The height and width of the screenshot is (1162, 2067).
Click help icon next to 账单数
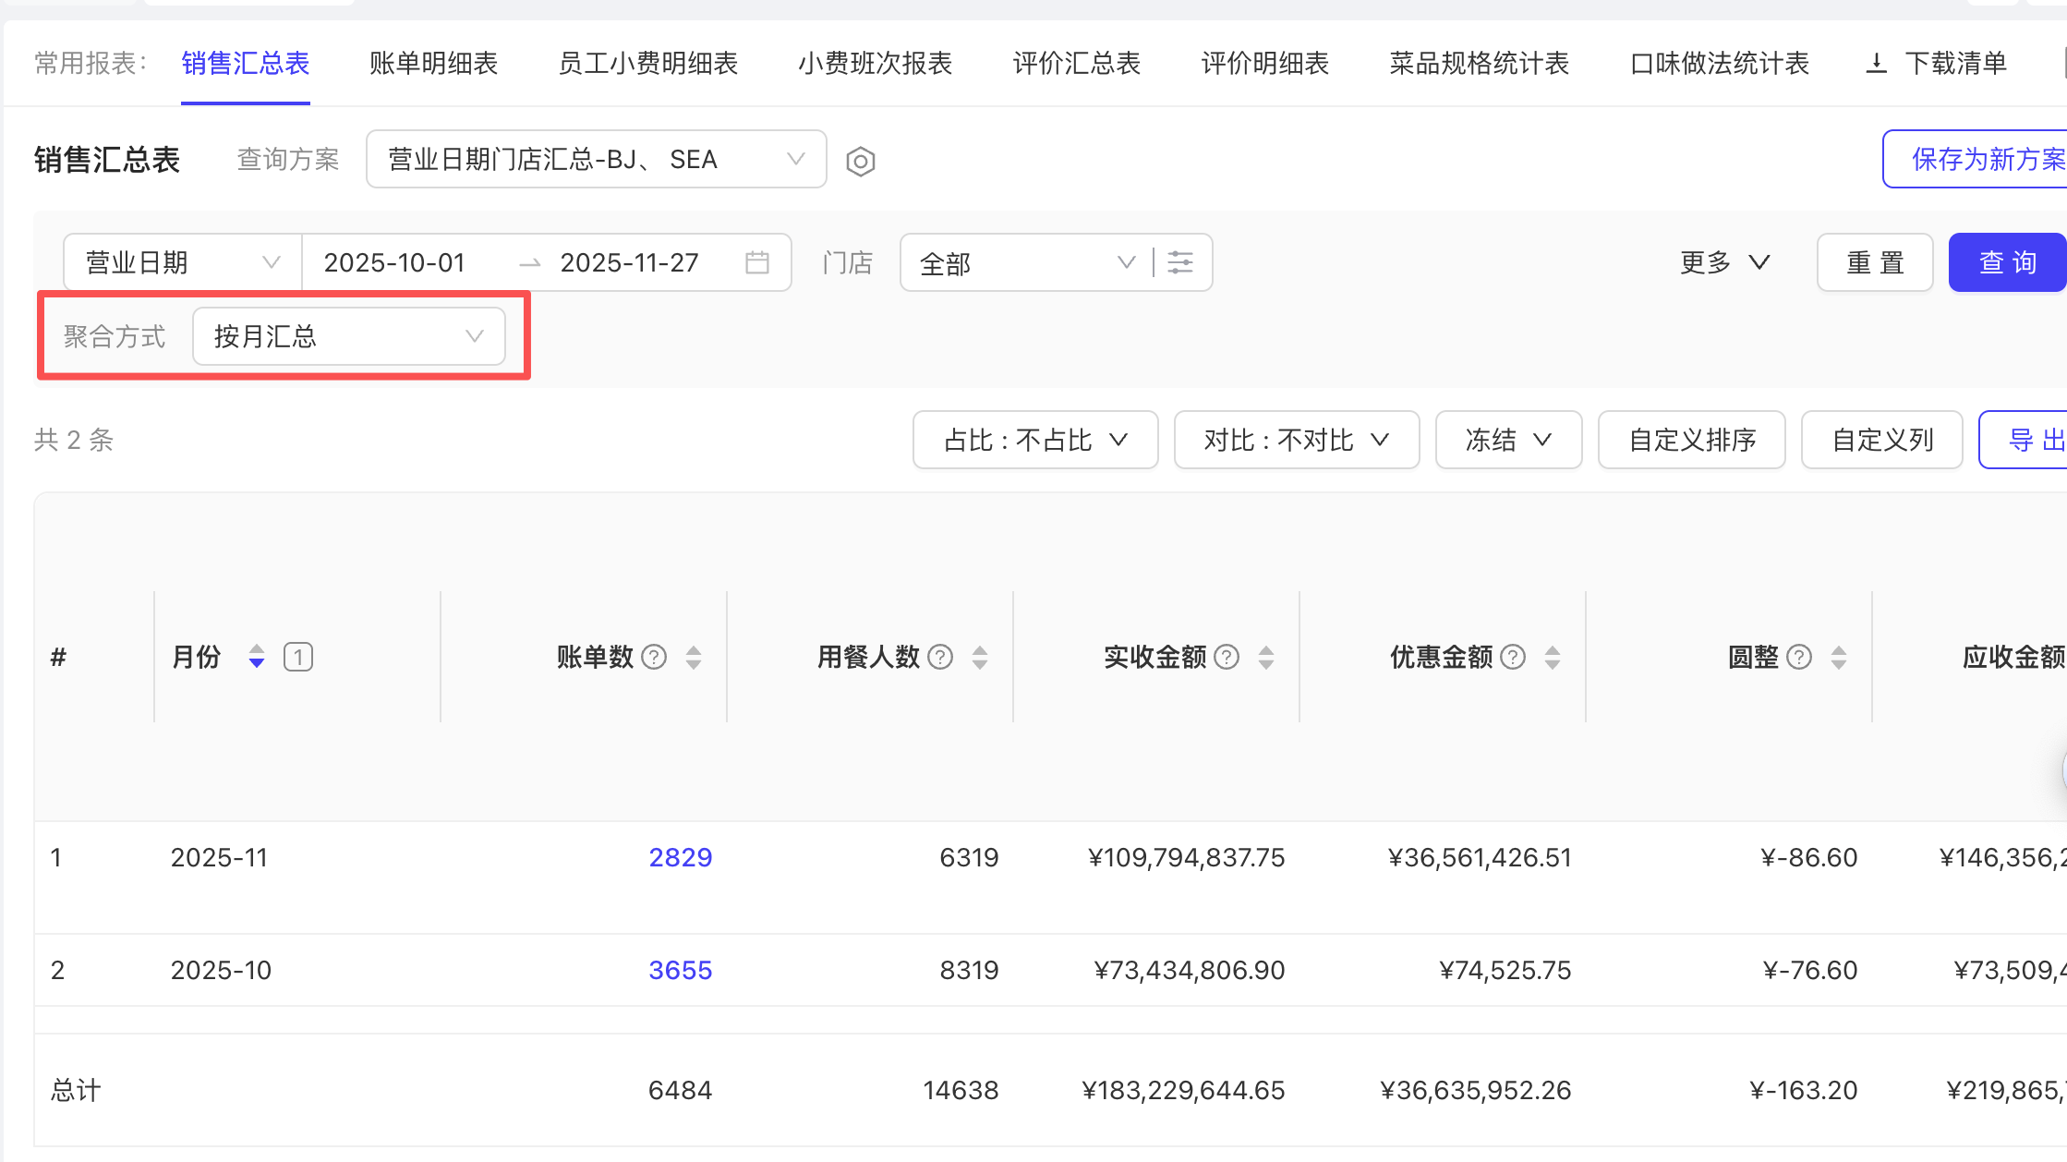tap(654, 657)
